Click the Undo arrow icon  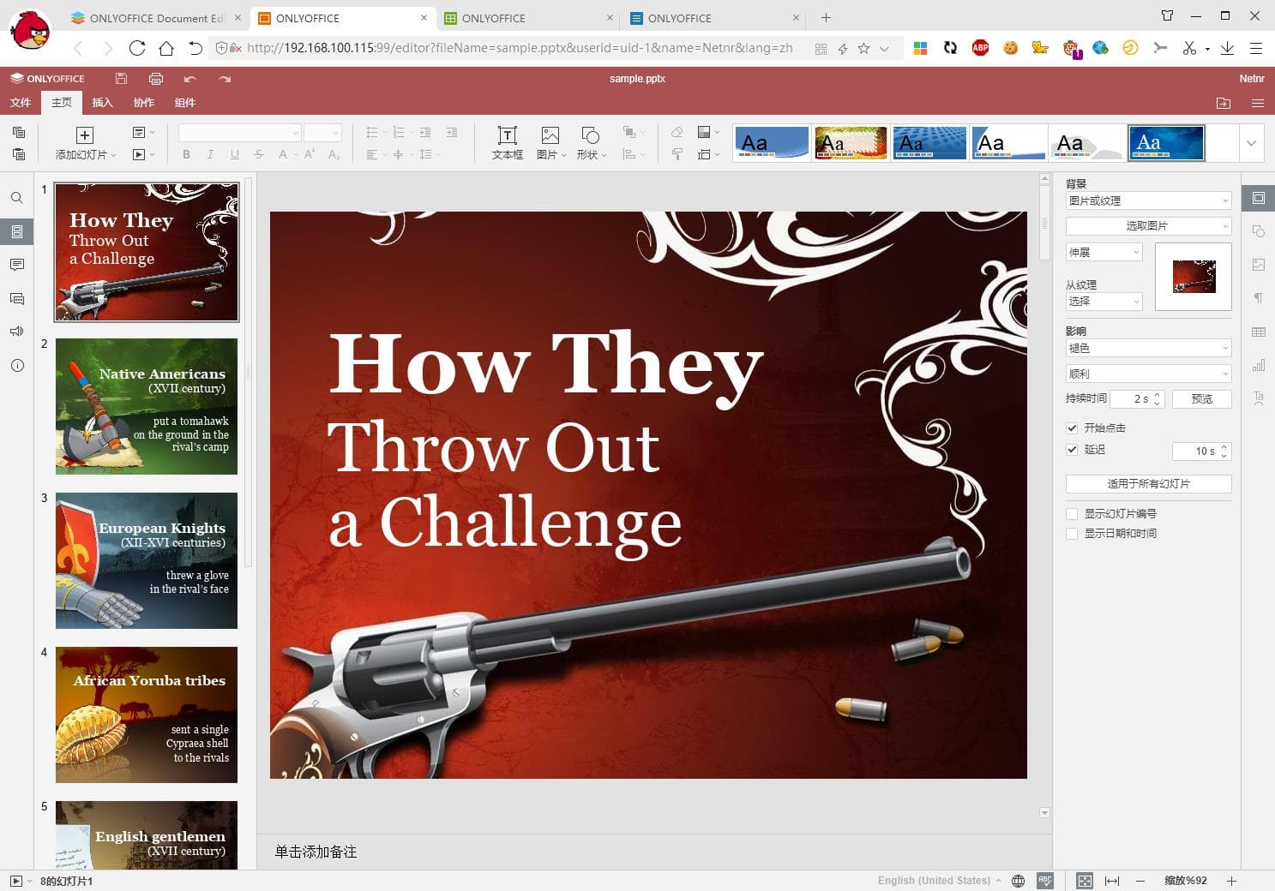189,79
